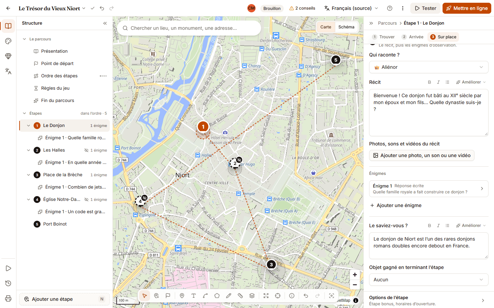Click Mettre en ligne button
The image size is (494, 308).
pyautogui.click(x=467, y=8)
